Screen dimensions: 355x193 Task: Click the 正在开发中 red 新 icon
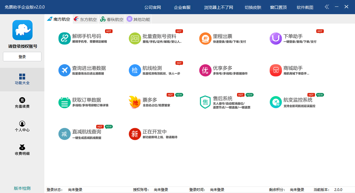coord(135,134)
